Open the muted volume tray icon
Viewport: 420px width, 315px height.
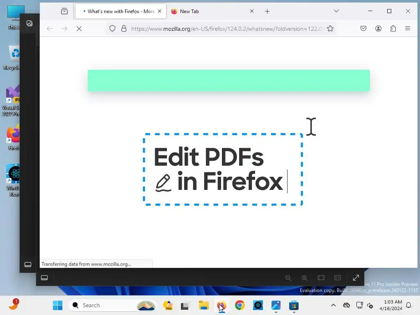pyautogui.click(x=370, y=305)
